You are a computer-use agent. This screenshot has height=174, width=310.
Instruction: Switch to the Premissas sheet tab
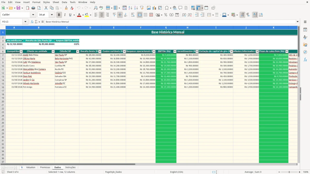pos(45,167)
